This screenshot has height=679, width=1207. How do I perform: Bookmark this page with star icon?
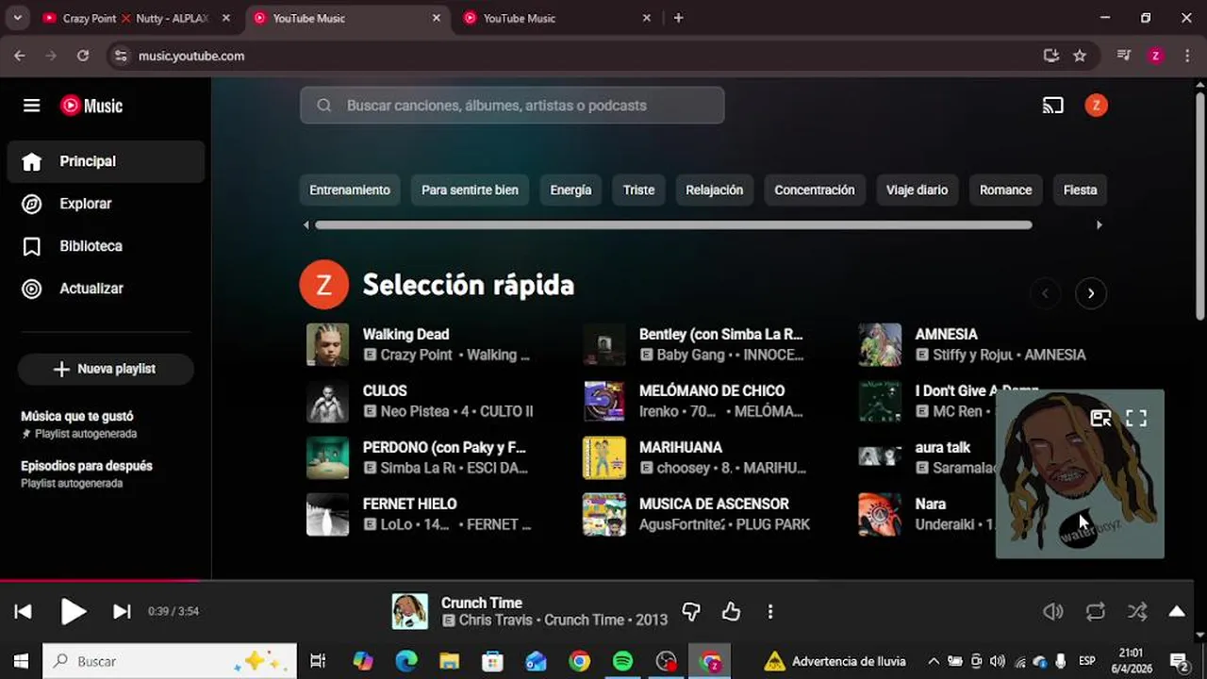tap(1080, 56)
